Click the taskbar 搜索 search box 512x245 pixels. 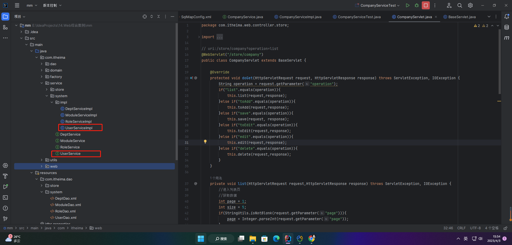coord(221,239)
